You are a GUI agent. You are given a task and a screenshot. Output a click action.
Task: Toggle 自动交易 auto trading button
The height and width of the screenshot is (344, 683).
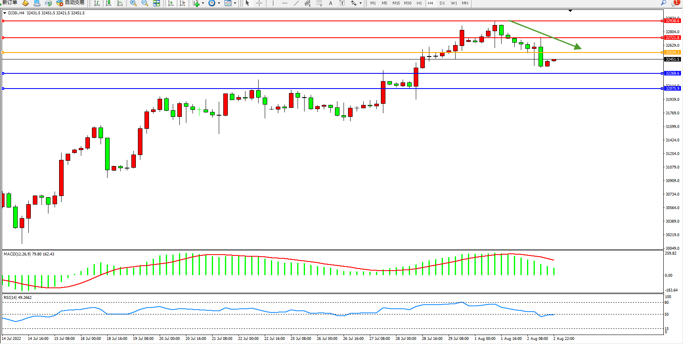(70, 3)
